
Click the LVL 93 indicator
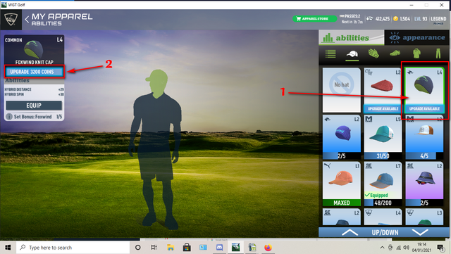421,19
